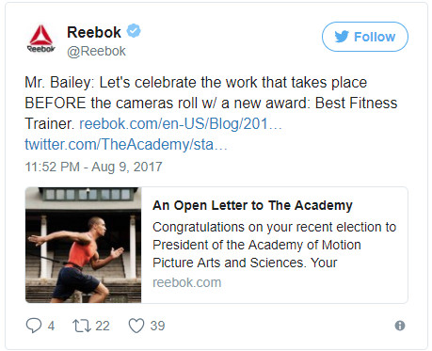Click the reply count 4
Screen dimensions: 432x351
coord(51,326)
